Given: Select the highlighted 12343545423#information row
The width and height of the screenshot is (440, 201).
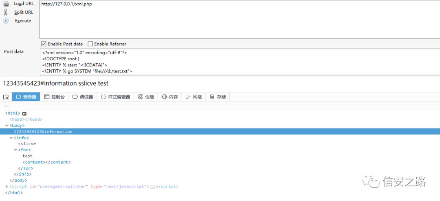Looking at the screenshot, I should pos(220,131).
